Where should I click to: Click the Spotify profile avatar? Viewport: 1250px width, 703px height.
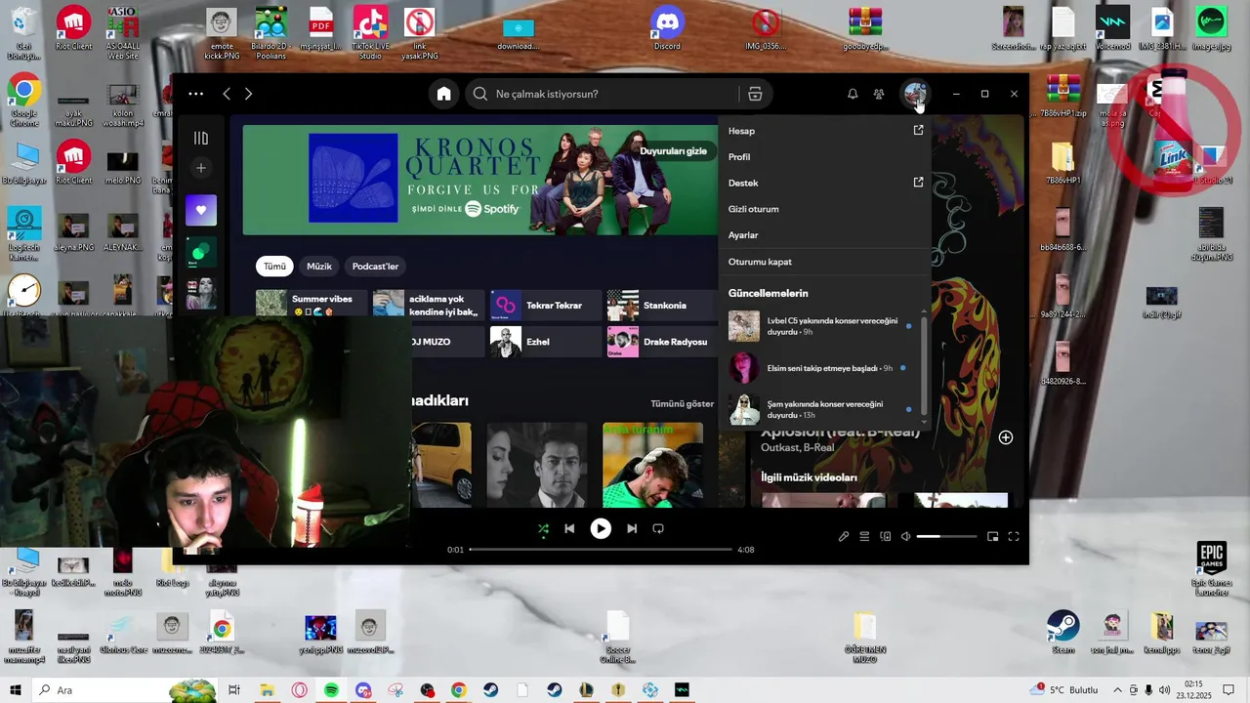[x=915, y=94]
